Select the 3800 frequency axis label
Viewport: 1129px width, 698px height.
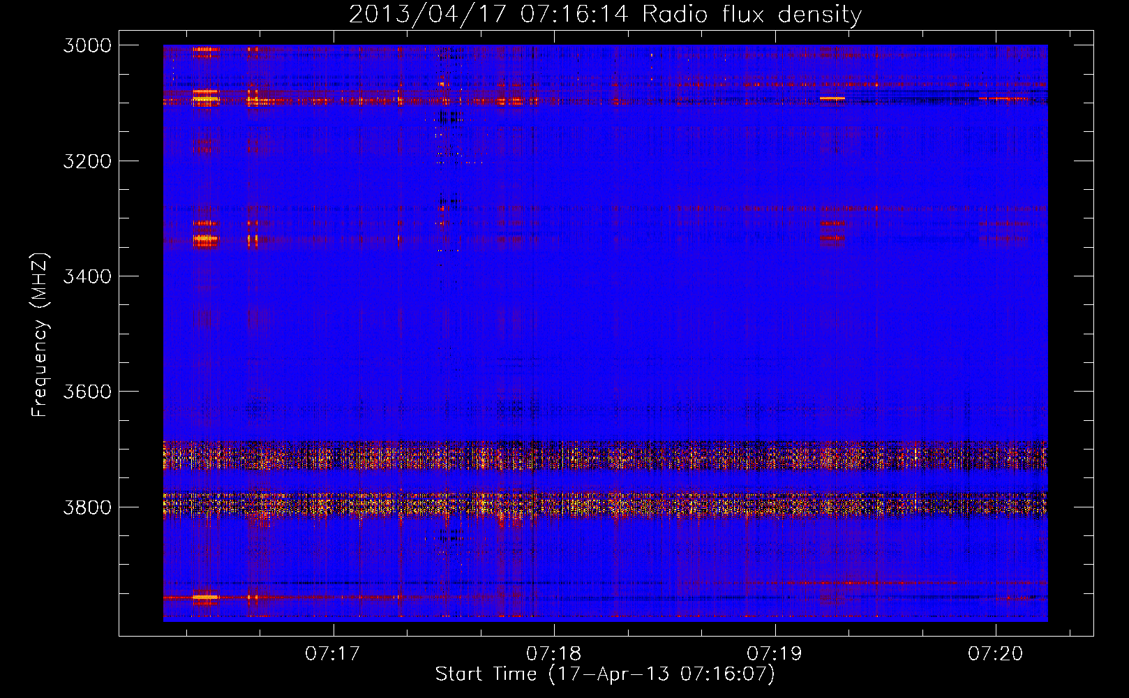coord(87,507)
